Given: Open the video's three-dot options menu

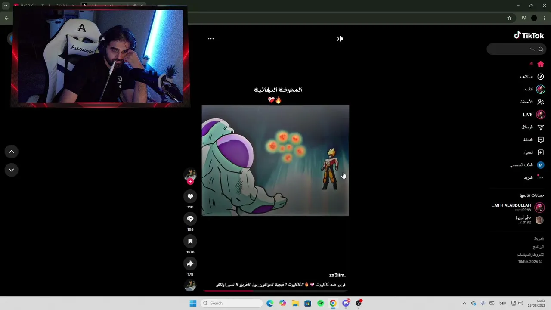Looking at the screenshot, I should click(211, 39).
